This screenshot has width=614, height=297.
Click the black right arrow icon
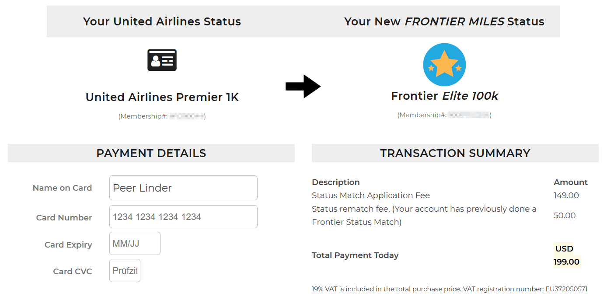tap(303, 87)
